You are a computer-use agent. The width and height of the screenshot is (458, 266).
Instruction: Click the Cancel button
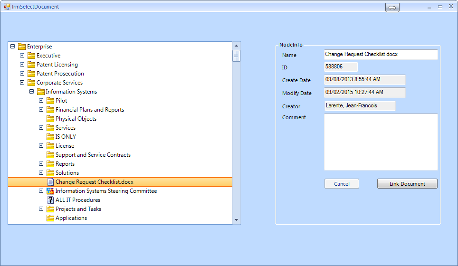point(342,184)
